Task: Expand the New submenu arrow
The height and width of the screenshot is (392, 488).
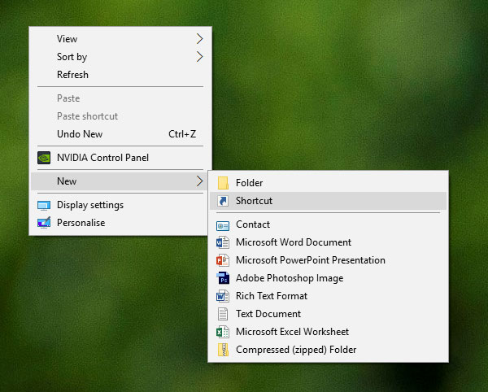Action: coord(200,181)
